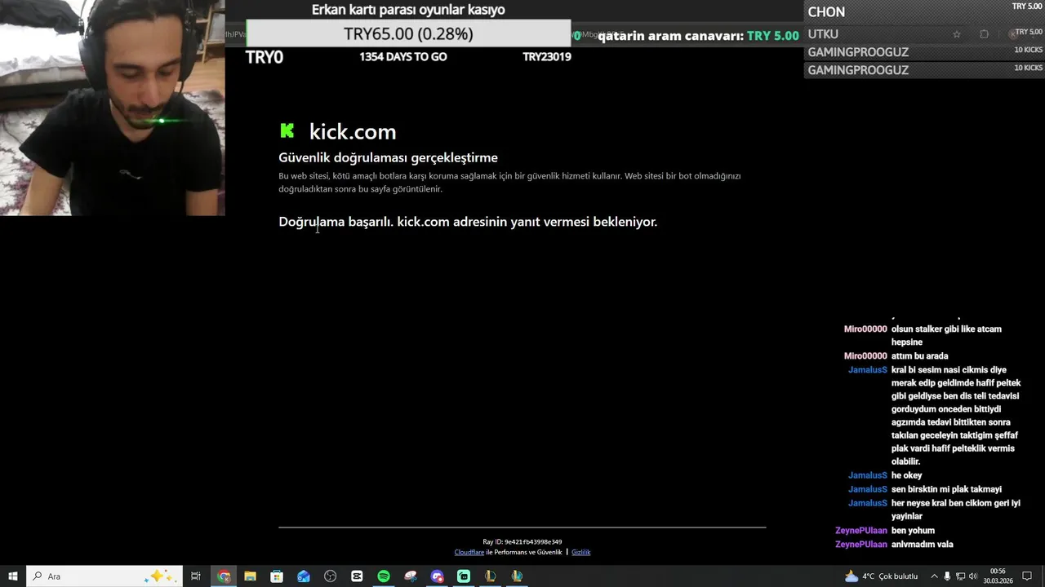Open Task View from the taskbar

(196, 576)
